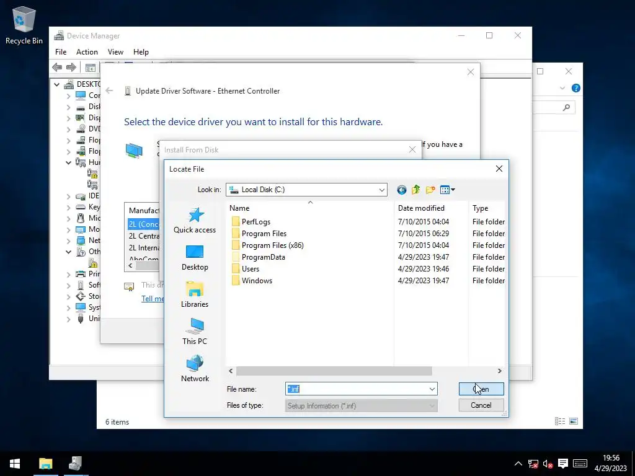Click the help icon in File Explorer window
The image size is (635, 476).
point(575,88)
